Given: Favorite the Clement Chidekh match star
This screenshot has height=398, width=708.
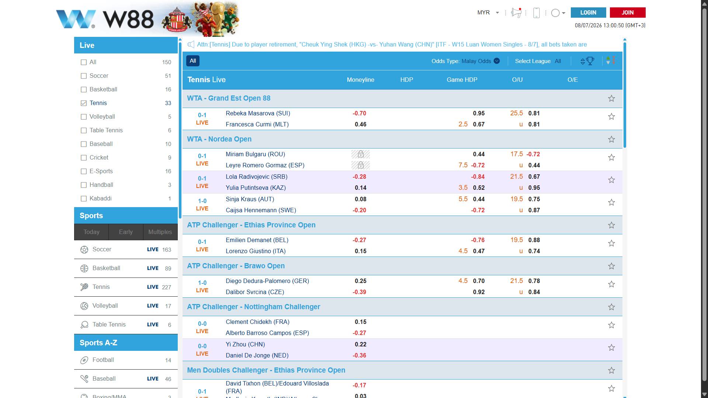Looking at the screenshot, I should tap(611, 325).
